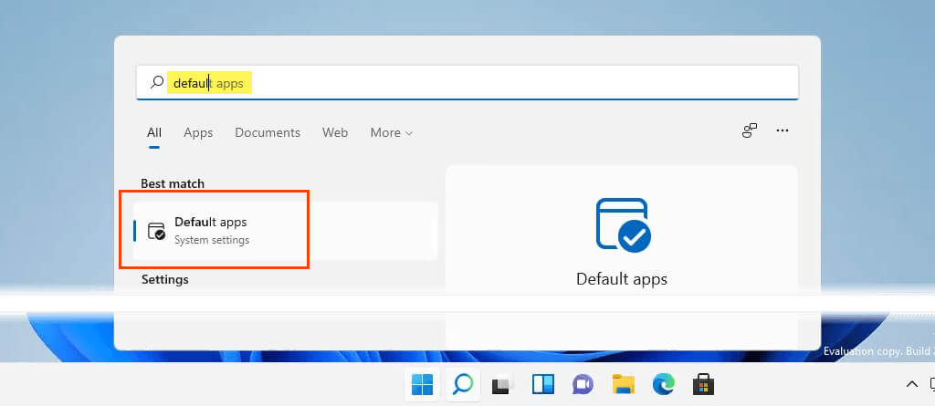Click the 'System settings' subtitle text
Image resolution: width=935 pixels, height=406 pixels.
[x=212, y=240]
